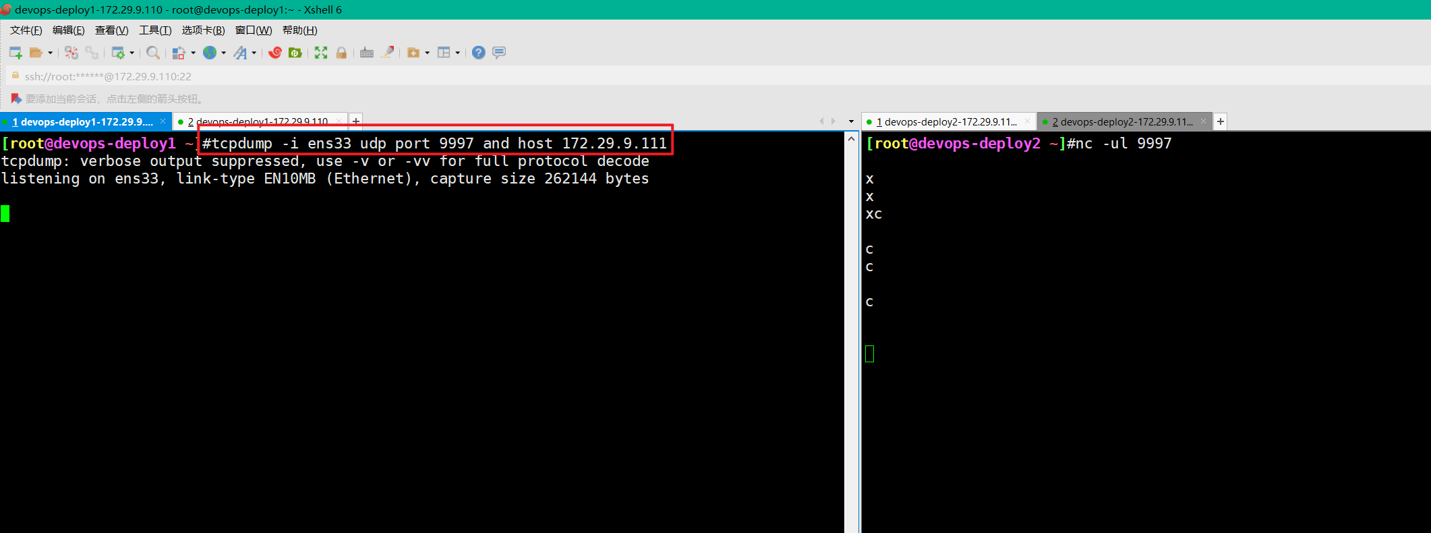Open Help with the blue question-mark icon
1431x533 pixels.
[x=478, y=53]
